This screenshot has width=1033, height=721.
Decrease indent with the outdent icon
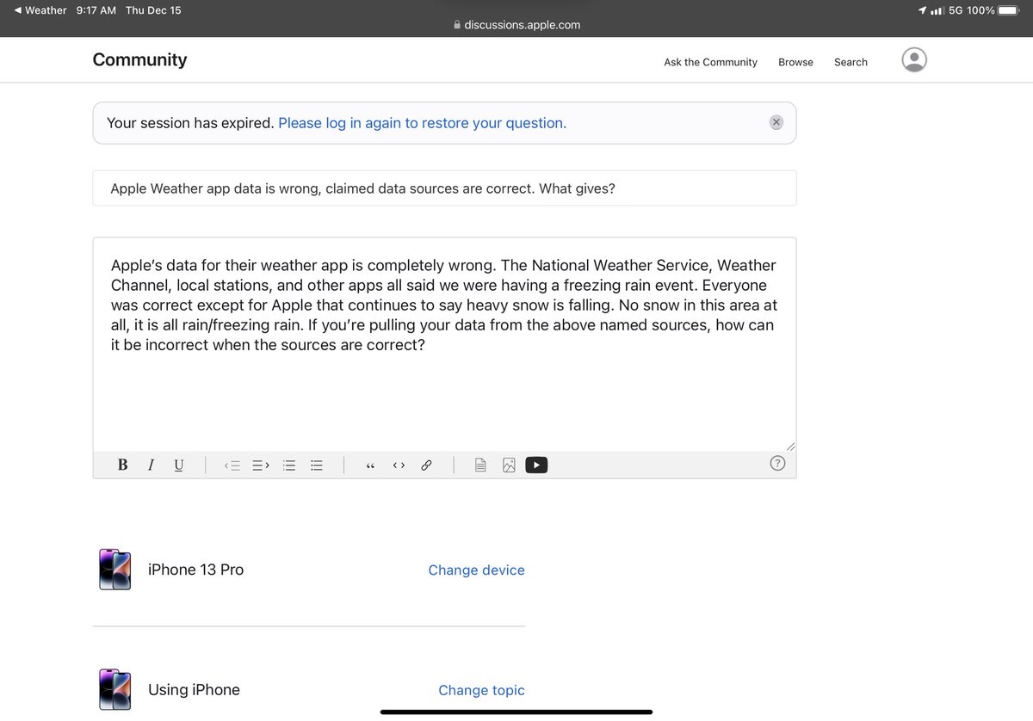pos(232,465)
